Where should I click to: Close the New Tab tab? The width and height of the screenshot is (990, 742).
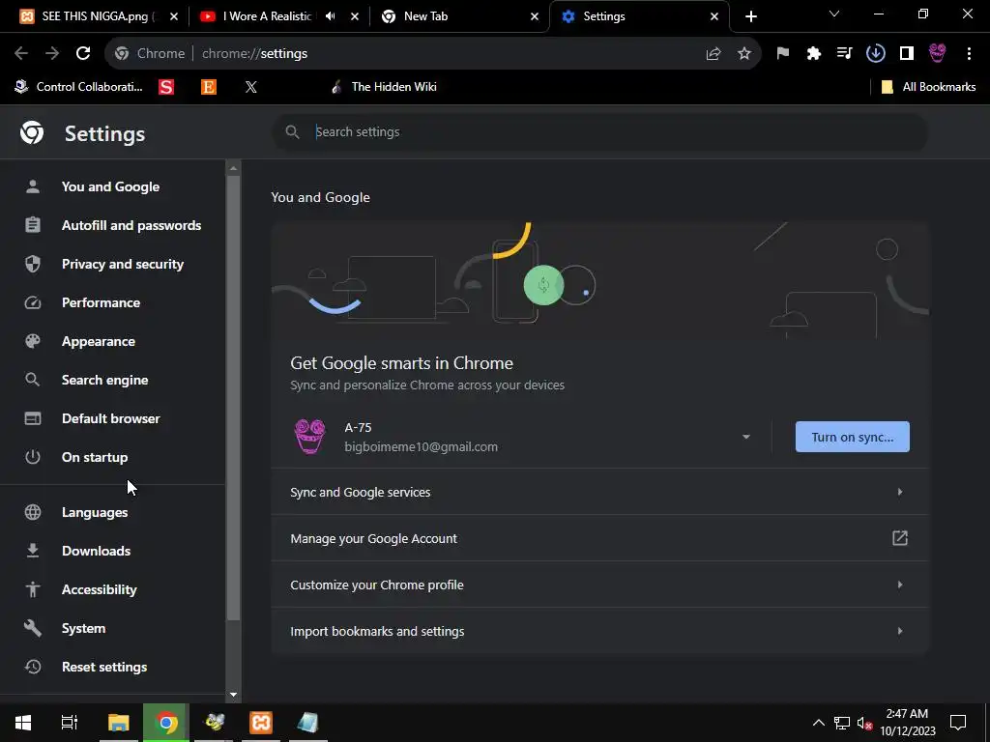coord(535,16)
